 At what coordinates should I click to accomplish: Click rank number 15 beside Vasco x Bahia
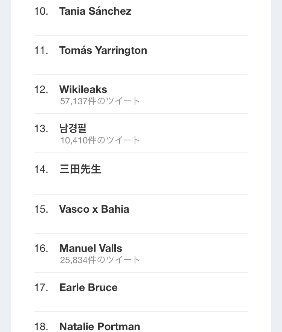click(x=41, y=209)
